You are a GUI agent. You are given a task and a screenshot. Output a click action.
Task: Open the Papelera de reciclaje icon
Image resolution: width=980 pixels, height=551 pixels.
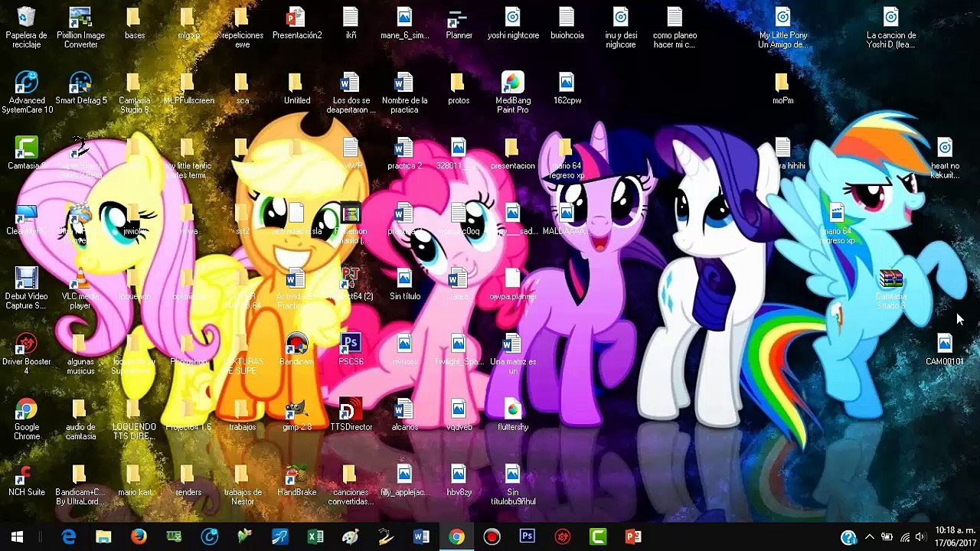pyautogui.click(x=26, y=28)
